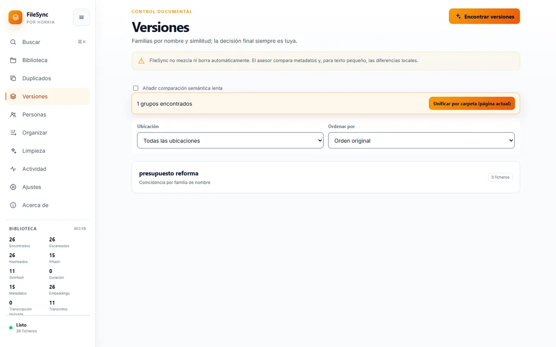
Task: Go to the Biblioteca section
Action: (48, 60)
